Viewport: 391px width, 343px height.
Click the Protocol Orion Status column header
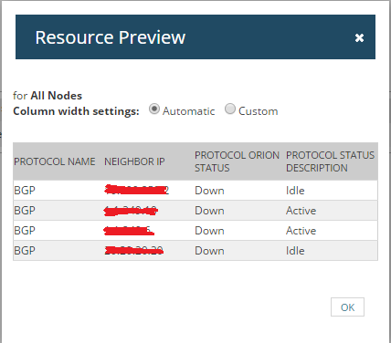pos(237,161)
